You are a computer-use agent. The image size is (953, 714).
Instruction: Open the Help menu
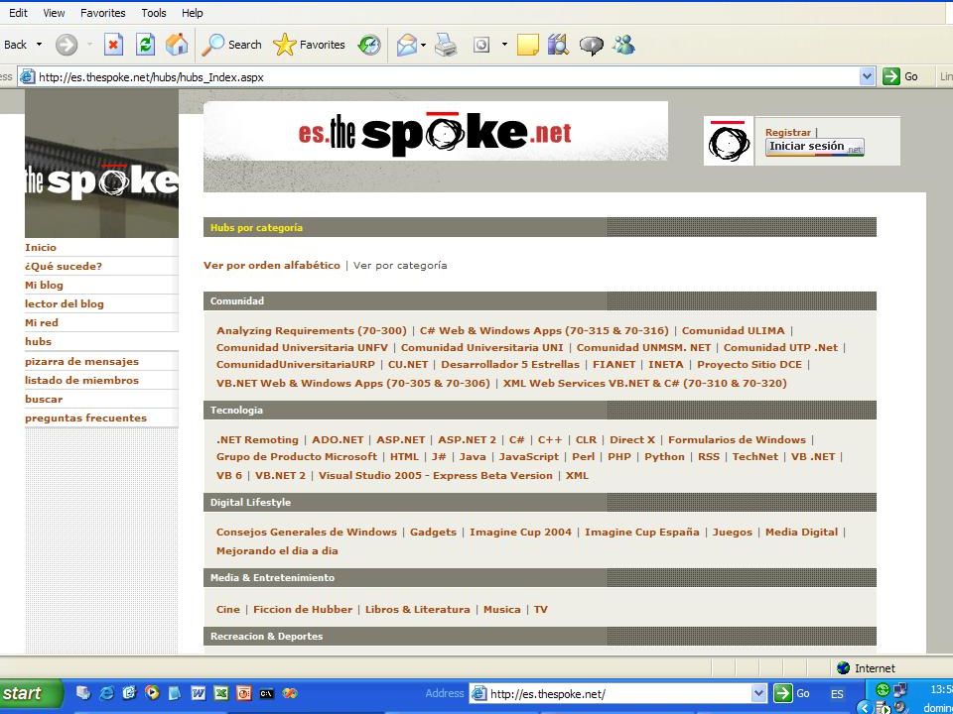click(192, 13)
